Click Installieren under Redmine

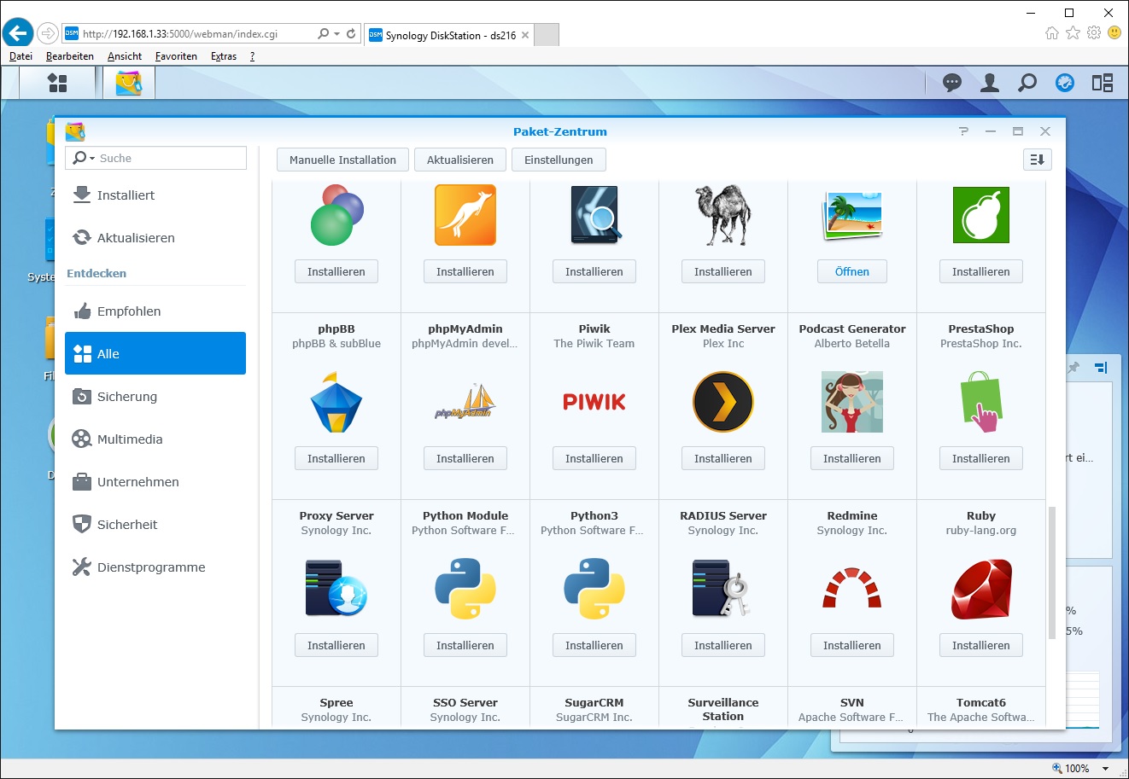pos(852,645)
